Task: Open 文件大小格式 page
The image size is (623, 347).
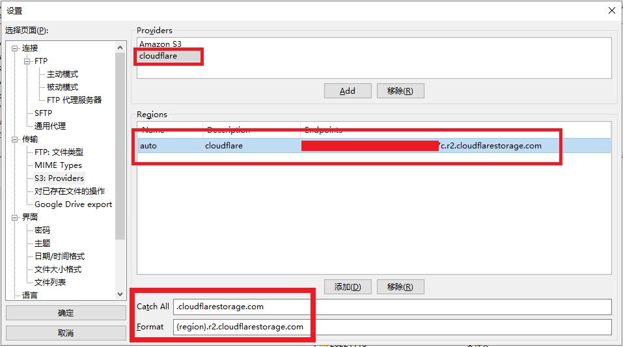Action: click(x=58, y=270)
